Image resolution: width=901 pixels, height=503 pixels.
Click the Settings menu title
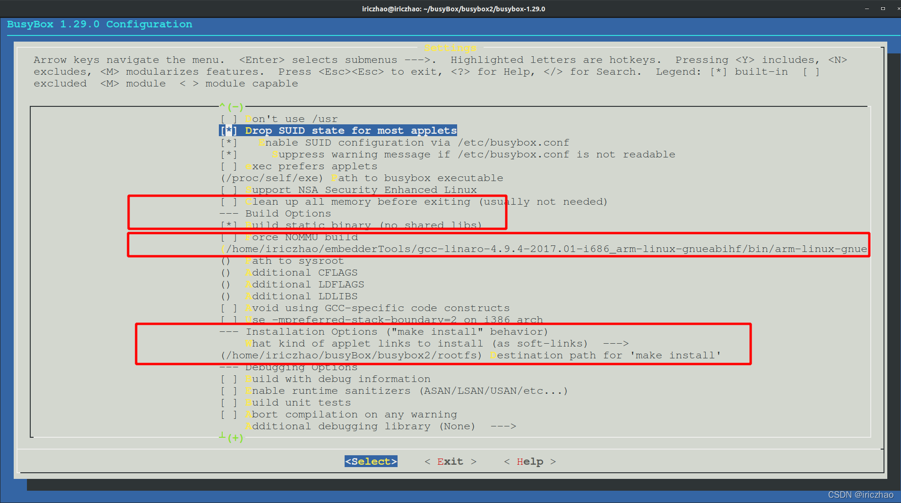tap(450, 48)
